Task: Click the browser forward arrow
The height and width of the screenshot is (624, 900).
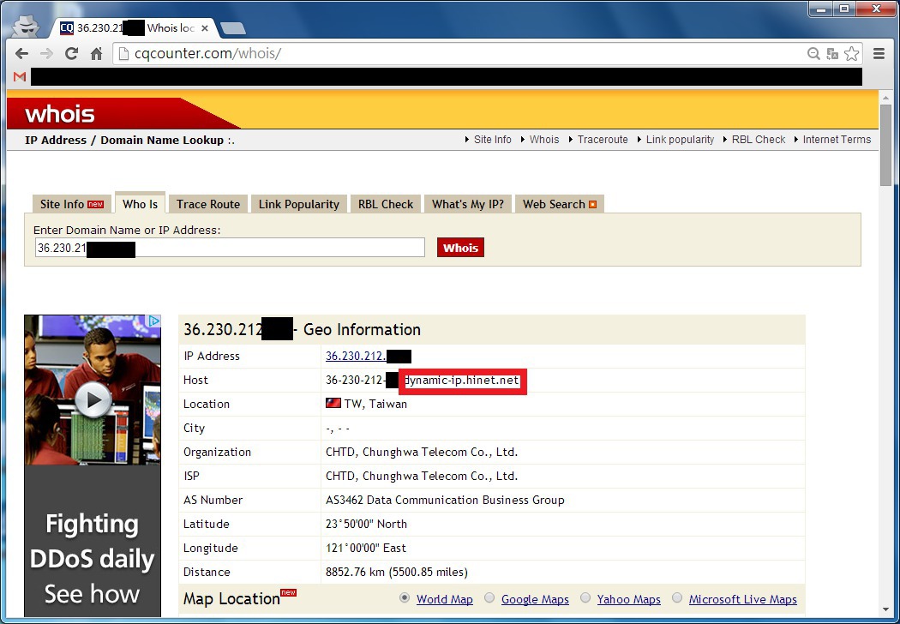Action: point(46,53)
